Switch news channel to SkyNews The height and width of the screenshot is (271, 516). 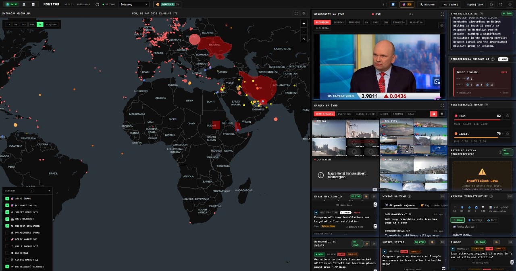coord(339,23)
